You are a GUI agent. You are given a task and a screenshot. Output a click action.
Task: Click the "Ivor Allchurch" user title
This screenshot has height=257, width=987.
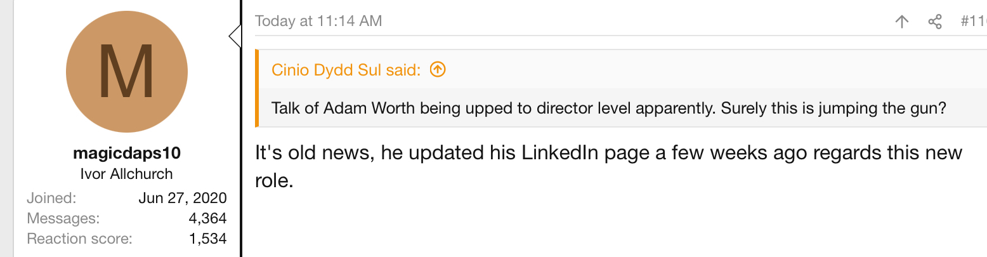[127, 174]
